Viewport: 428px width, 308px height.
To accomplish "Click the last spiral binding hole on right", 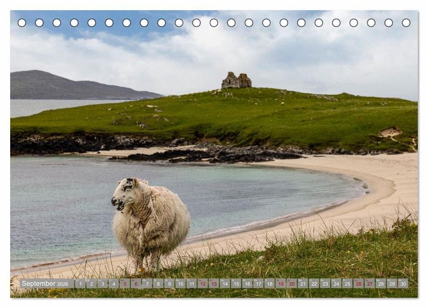I will (406, 22).
